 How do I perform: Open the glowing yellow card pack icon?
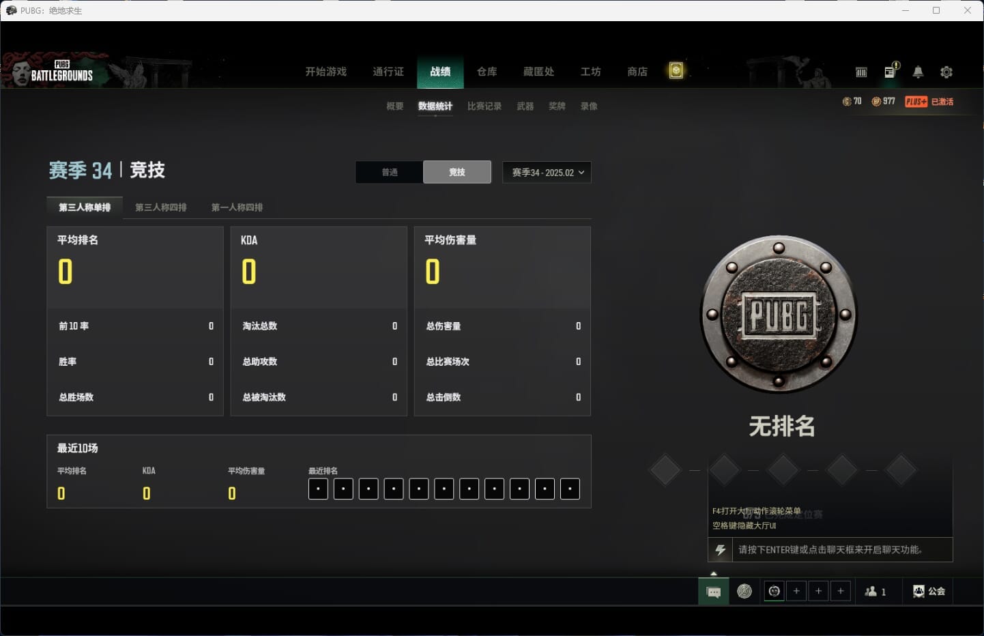676,70
